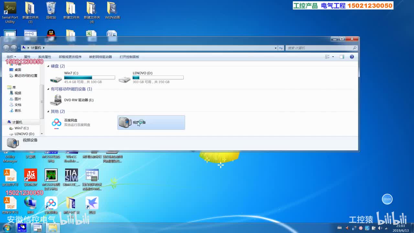Click the 系统属性 toolbar button

(45, 57)
